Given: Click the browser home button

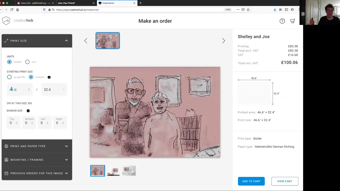Looking at the screenshot, I should (18, 10).
